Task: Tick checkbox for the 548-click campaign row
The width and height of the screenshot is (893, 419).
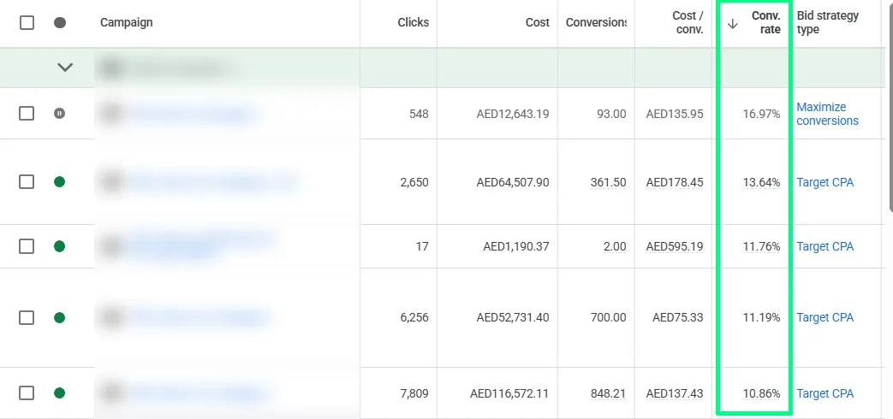Action: [27, 113]
